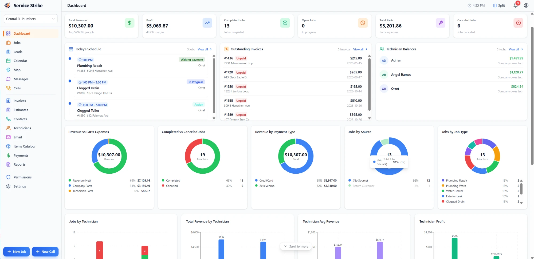Click Adrian's AD avatar badge
534x259 pixels.
pos(384,61)
